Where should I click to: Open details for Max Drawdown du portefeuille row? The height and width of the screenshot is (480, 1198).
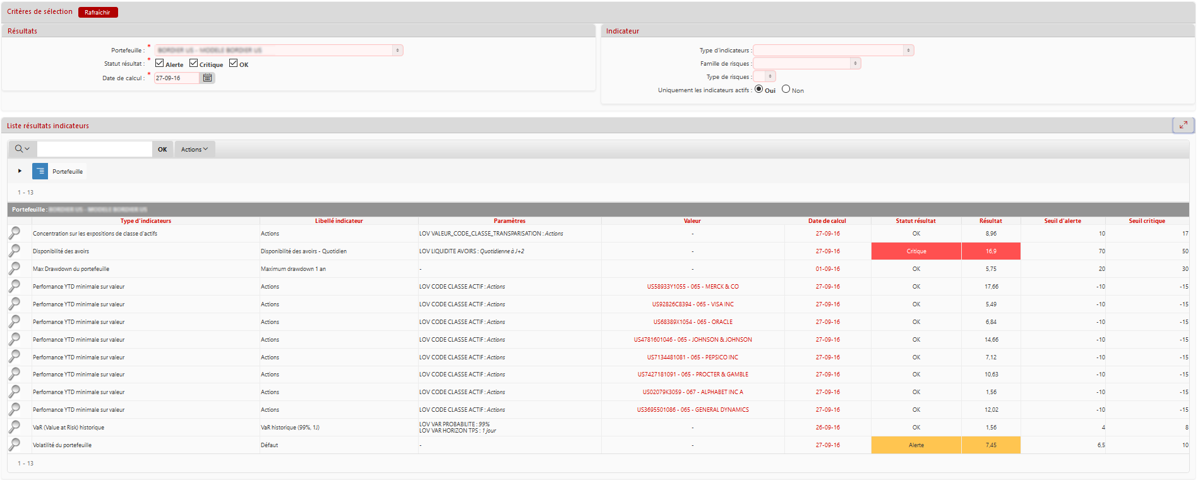(15, 268)
